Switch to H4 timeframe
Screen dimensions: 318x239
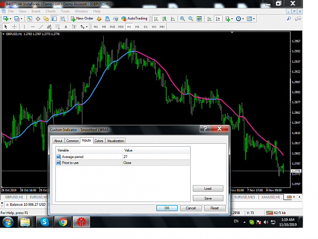pos(137,27)
